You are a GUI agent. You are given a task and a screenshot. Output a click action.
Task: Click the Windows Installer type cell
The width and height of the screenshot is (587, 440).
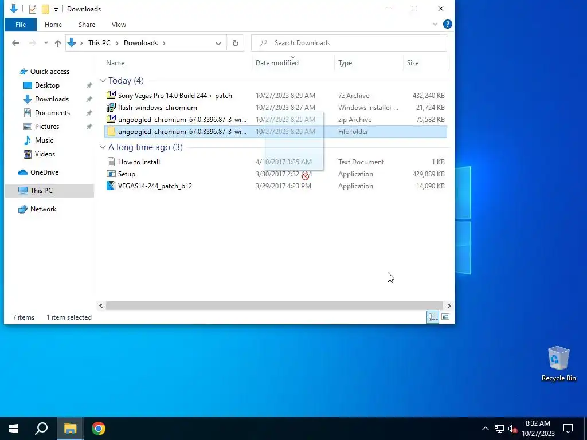(368, 108)
